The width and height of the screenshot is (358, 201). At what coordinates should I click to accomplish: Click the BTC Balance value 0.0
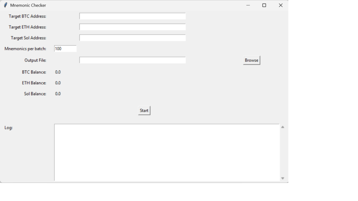[58, 72]
